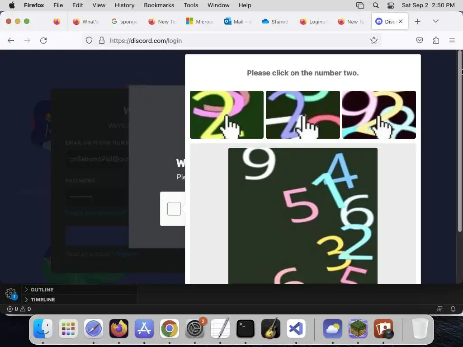Open Visual Studio Code from the Dock
This screenshot has height=347, width=463.
[296, 328]
